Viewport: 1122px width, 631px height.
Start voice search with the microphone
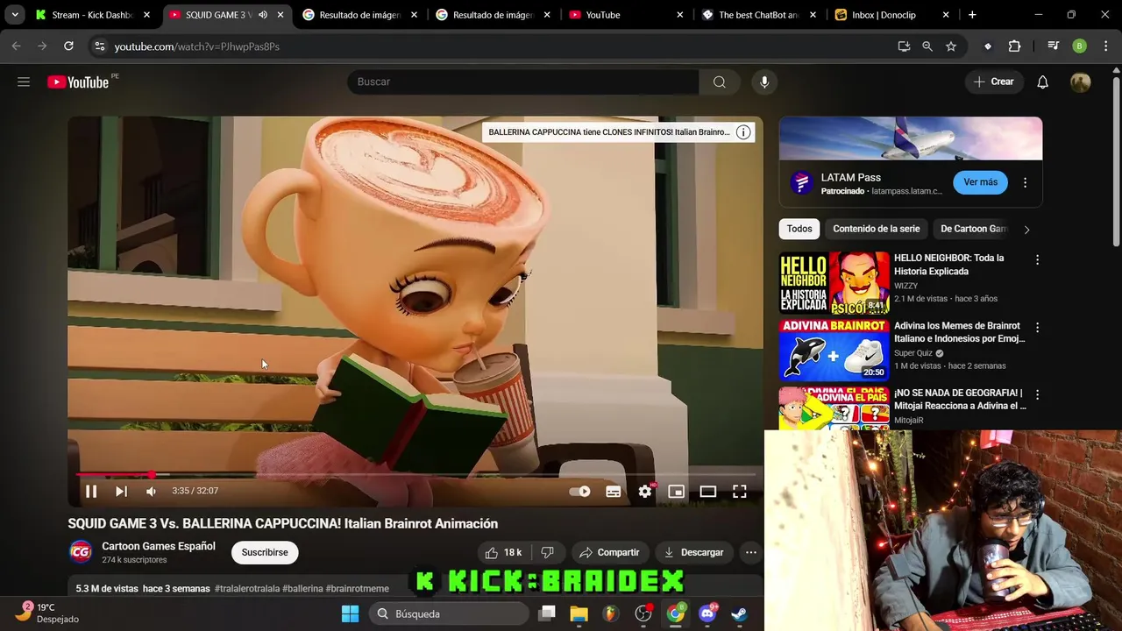coord(764,82)
